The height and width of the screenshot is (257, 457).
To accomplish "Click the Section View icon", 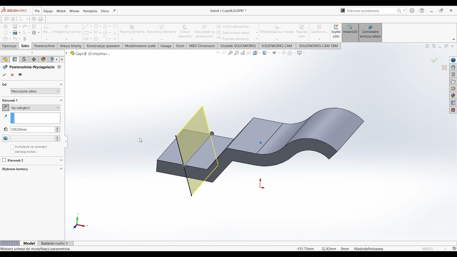I will coord(249,53).
